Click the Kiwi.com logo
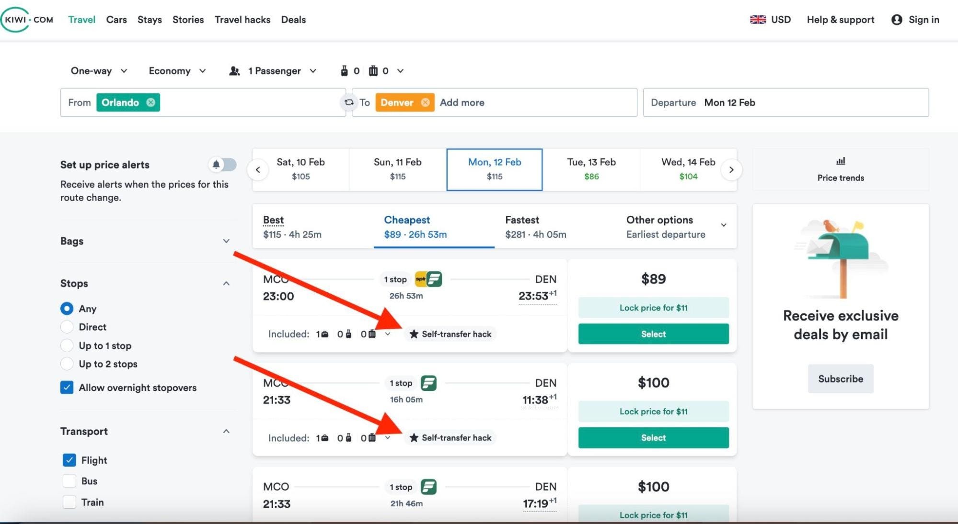 click(x=27, y=20)
